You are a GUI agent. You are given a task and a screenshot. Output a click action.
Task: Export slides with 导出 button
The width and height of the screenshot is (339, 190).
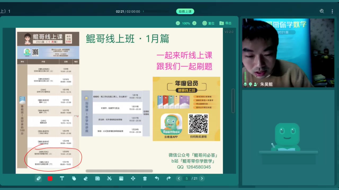[x=225, y=23]
